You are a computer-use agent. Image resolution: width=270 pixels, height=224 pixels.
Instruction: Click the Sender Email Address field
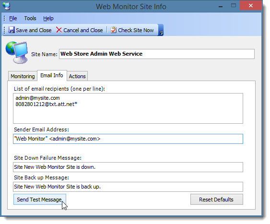[128, 139]
